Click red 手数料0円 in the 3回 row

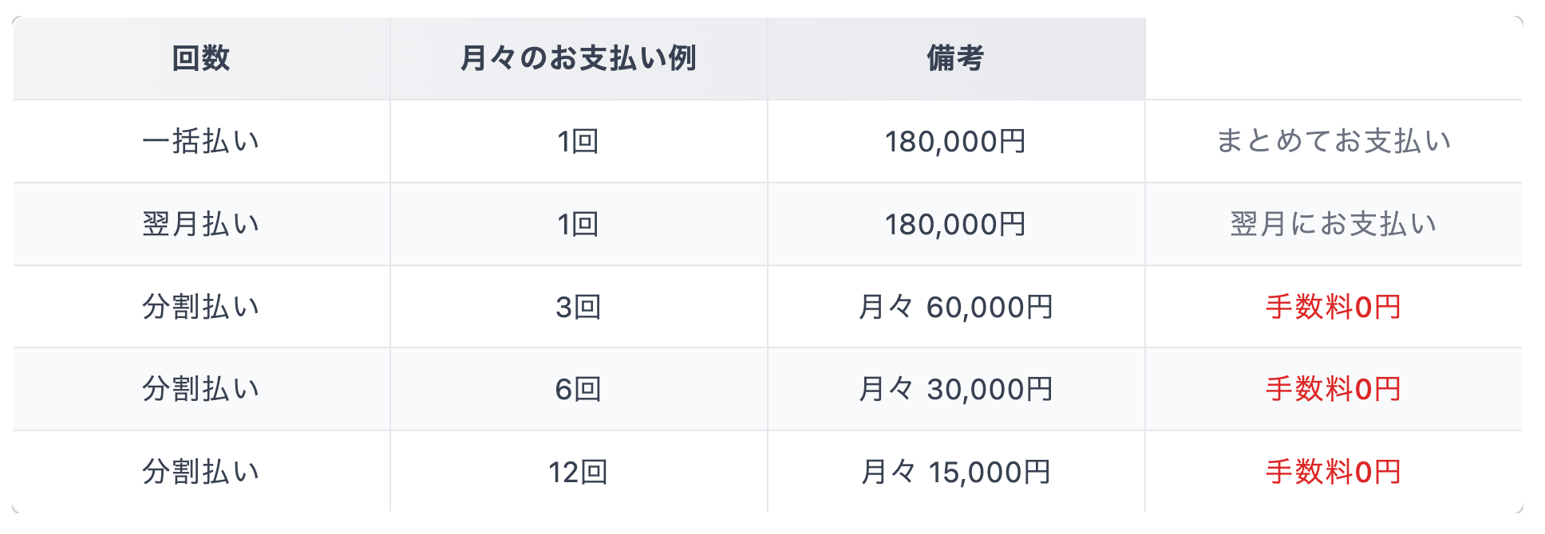point(1333,307)
